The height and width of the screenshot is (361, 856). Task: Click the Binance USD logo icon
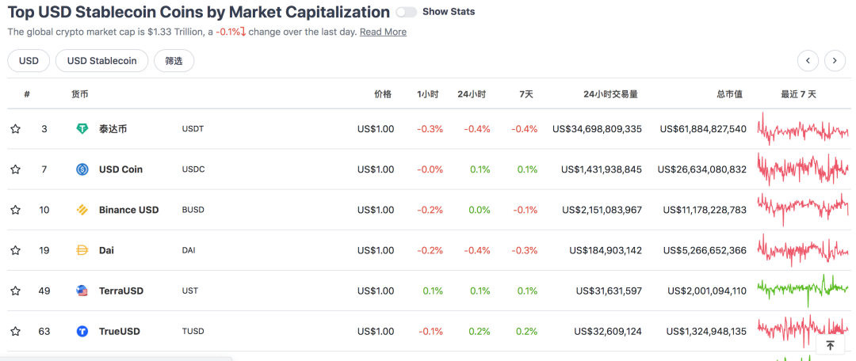pos(82,210)
